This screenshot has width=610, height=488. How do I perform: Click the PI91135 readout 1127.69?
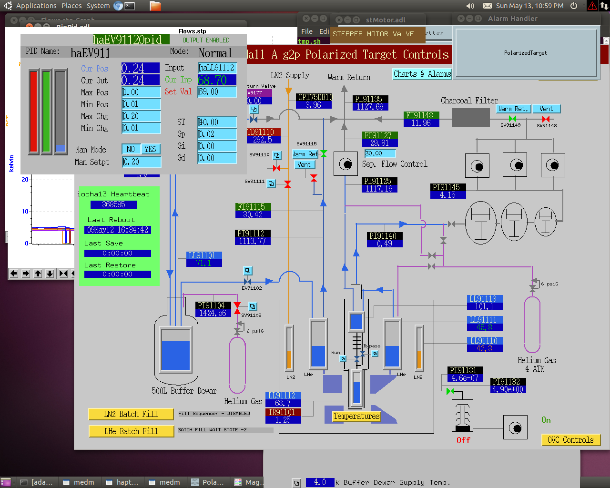[370, 107]
